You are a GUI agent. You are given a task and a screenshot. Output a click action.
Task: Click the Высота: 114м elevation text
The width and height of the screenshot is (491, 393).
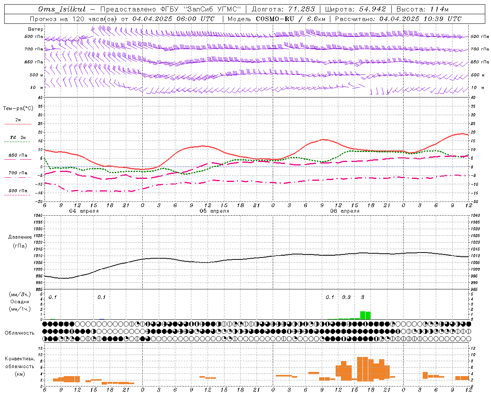coord(422,9)
